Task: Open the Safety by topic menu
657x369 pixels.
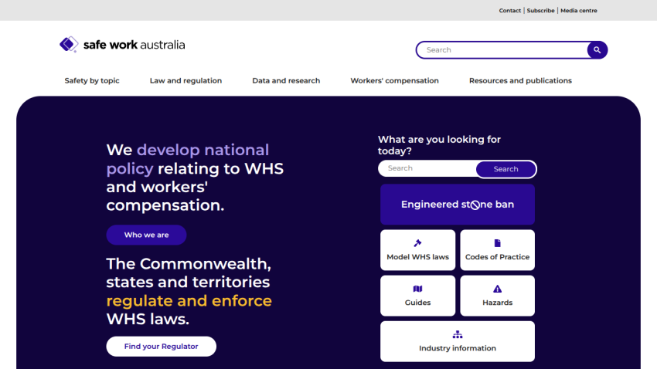Action: coord(92,81)
